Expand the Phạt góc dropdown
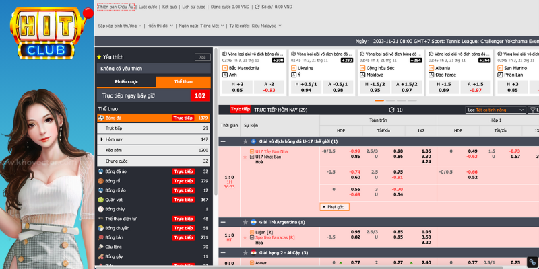The width and height of the screenshot is (539, 269). 335,207
